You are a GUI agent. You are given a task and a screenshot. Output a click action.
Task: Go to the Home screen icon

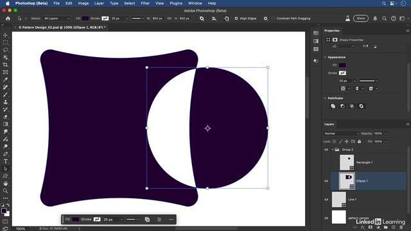[x=8, y=19]
